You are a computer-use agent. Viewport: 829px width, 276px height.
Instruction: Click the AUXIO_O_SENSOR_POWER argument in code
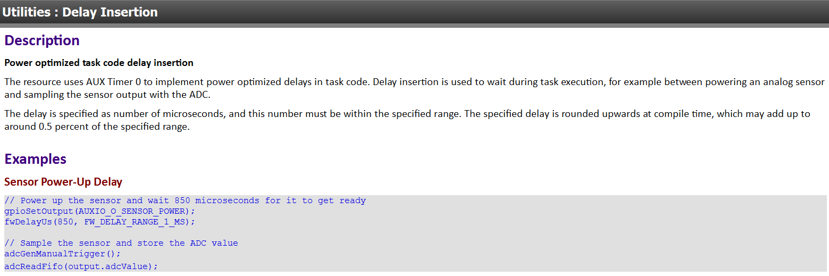point(132,211)
